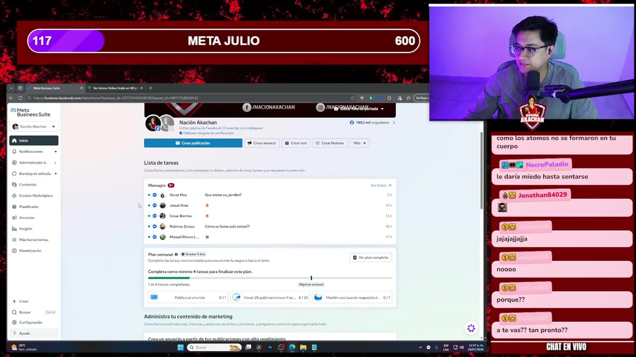Screen dimensions: 636x357
Task: Click the Crear historia button
Action: (329, 143)
